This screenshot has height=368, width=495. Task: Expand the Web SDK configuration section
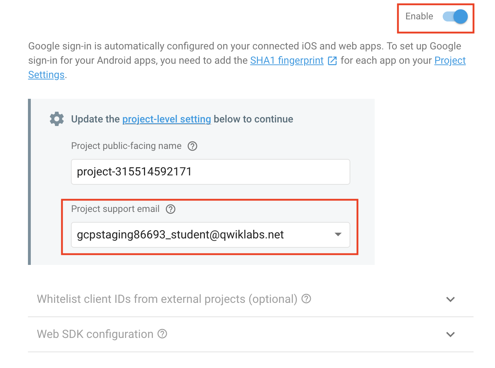[x=451, y=334]
